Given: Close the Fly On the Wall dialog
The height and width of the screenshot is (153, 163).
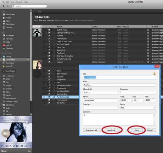Looking at the screenshot, I should coord(157,66).
